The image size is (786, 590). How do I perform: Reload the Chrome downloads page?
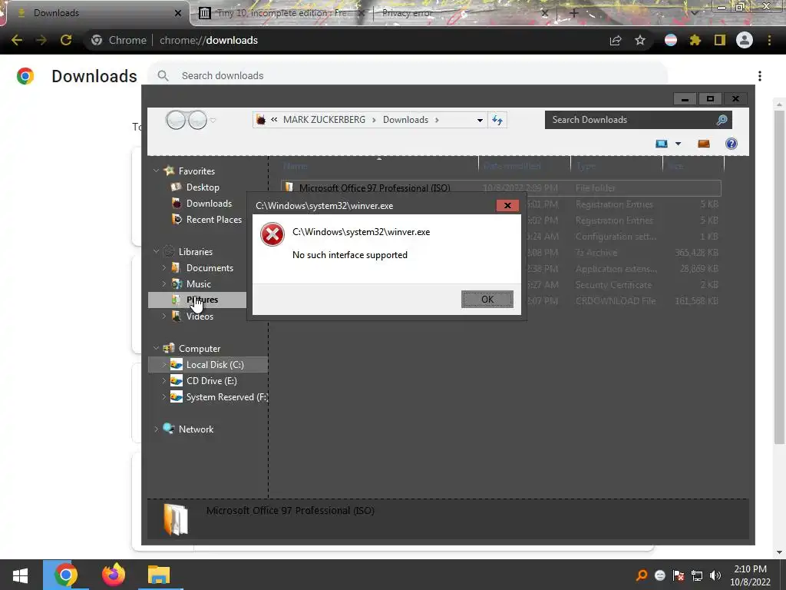[66, 40]
